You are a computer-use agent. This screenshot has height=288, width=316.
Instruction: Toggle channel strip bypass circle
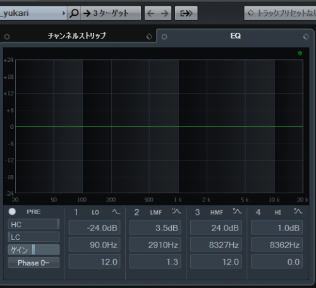click(x=7, y=37)
